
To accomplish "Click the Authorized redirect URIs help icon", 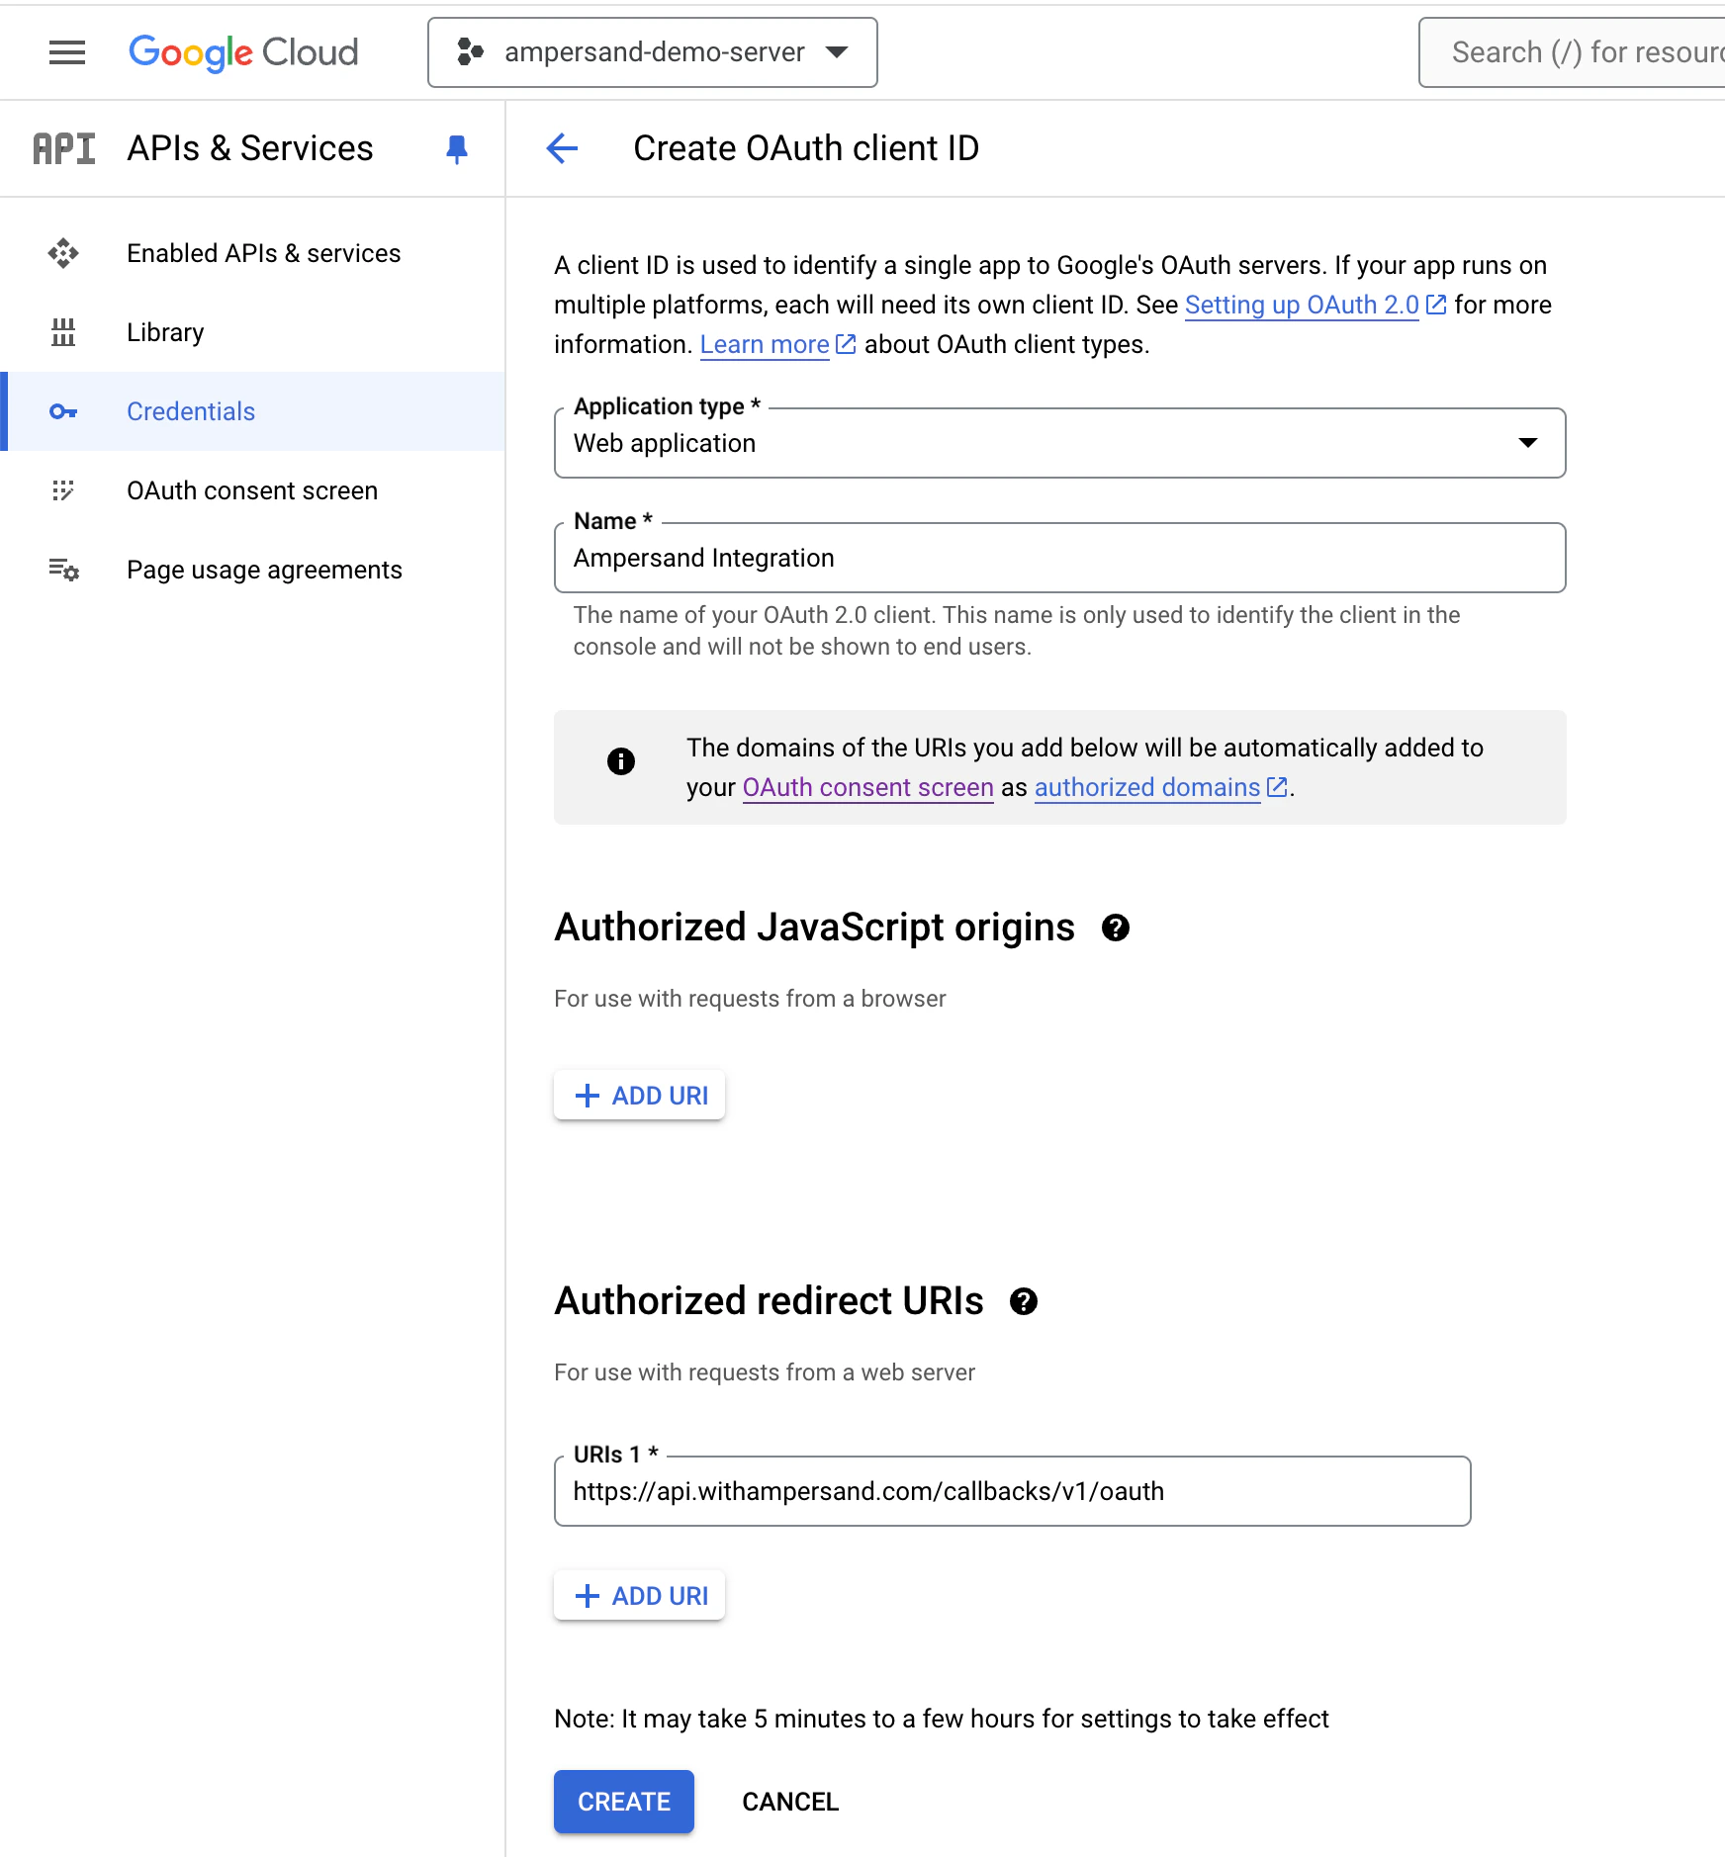I will click(1026, 1302).
